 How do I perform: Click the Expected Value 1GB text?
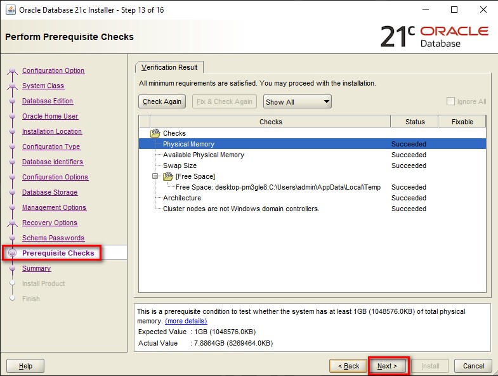(225, 332)
